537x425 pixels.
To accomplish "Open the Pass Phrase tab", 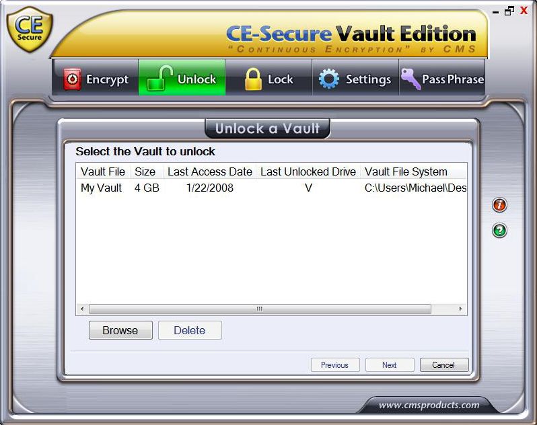I will [x=442, y=78].
